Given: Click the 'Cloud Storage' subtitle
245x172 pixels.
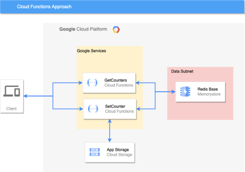Looking at the screenshot, I should click(x=119, y=155).
